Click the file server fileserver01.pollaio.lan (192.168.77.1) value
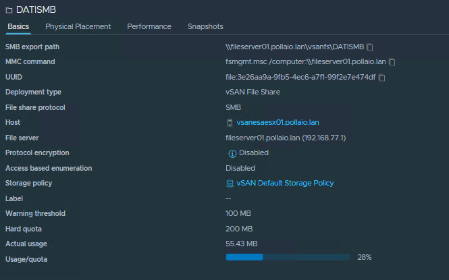The width and height of the screenshot is (449, 280). click(286, 138)
